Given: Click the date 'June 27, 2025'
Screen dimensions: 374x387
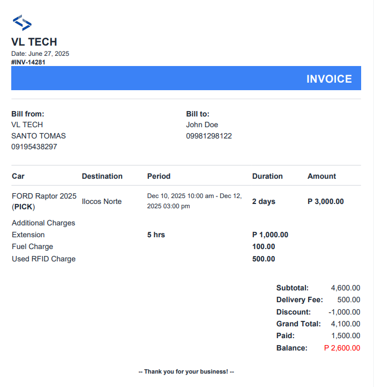Looking at the screenshot, I should pos(49,54).
